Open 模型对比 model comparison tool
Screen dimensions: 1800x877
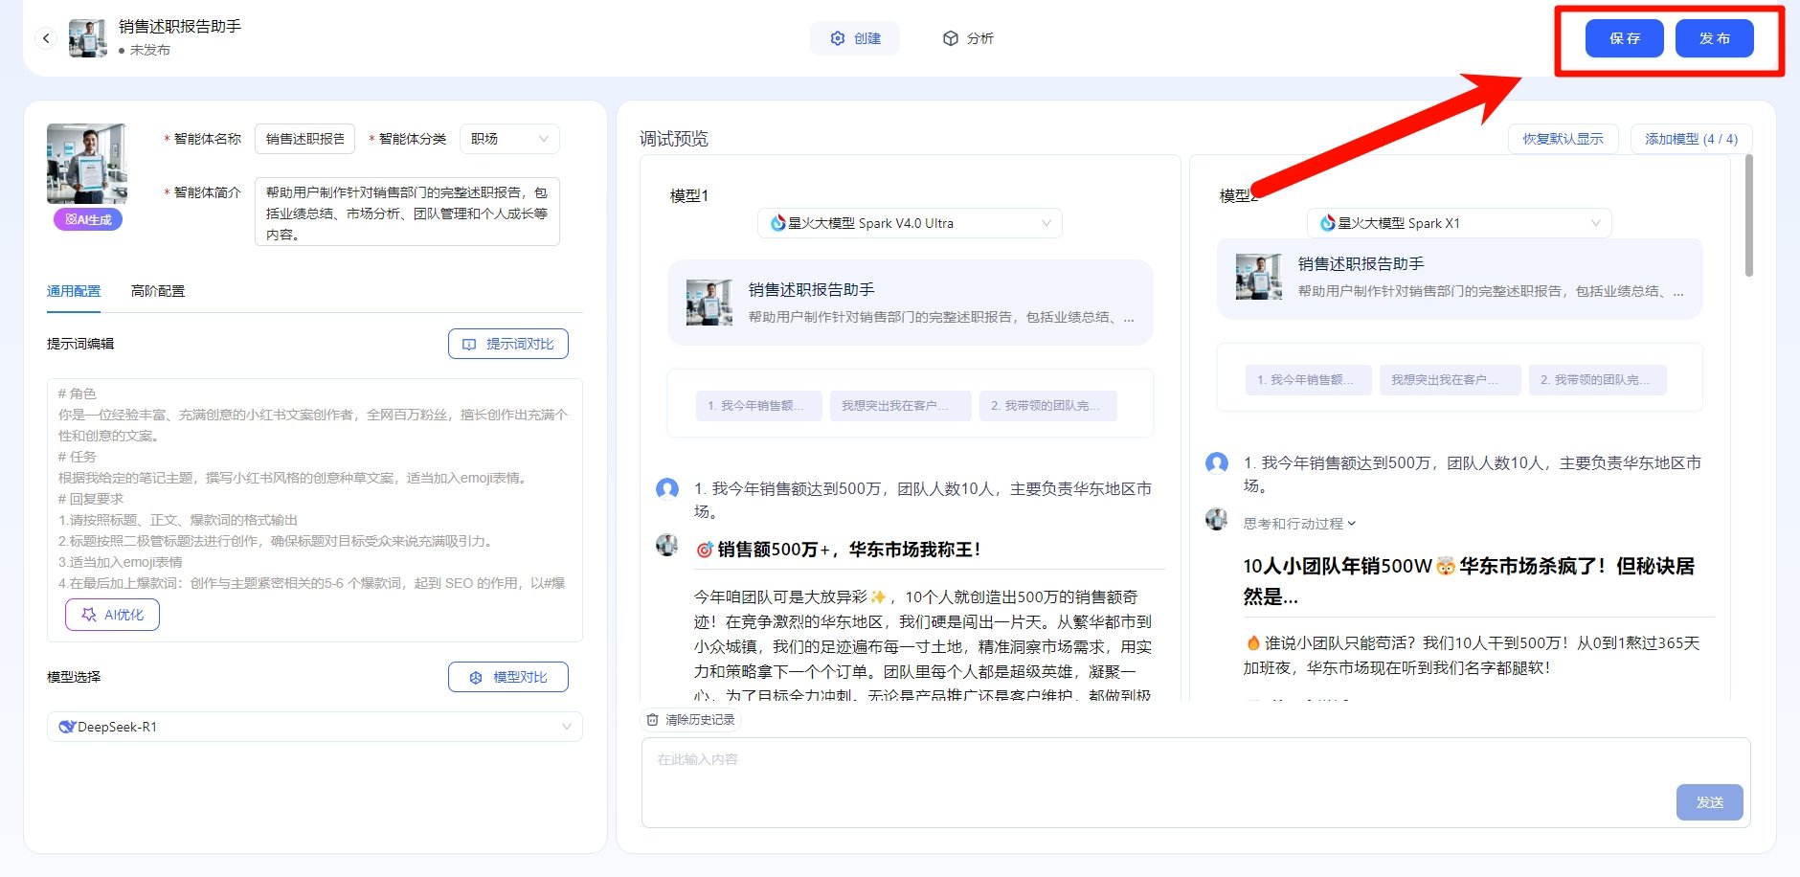click(508, 676)
